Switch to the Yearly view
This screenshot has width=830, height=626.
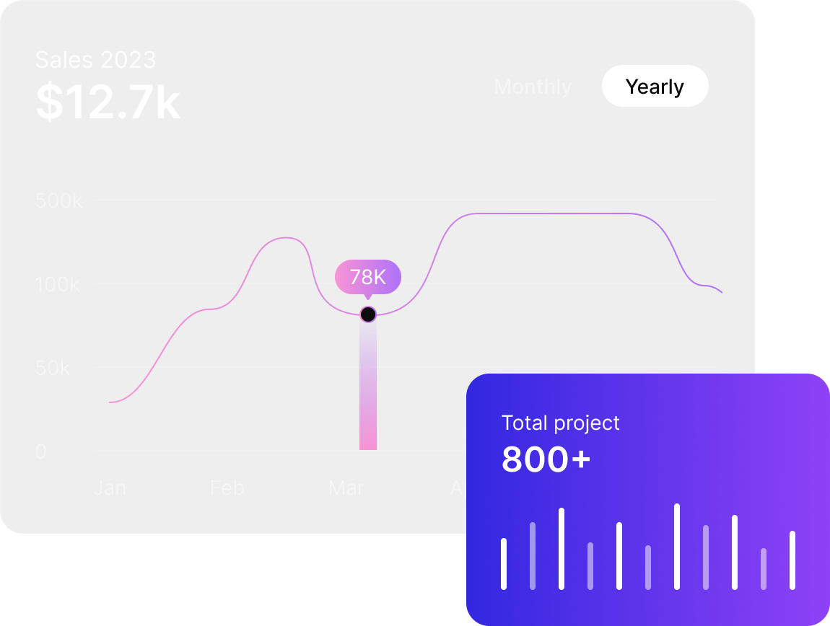655,87
